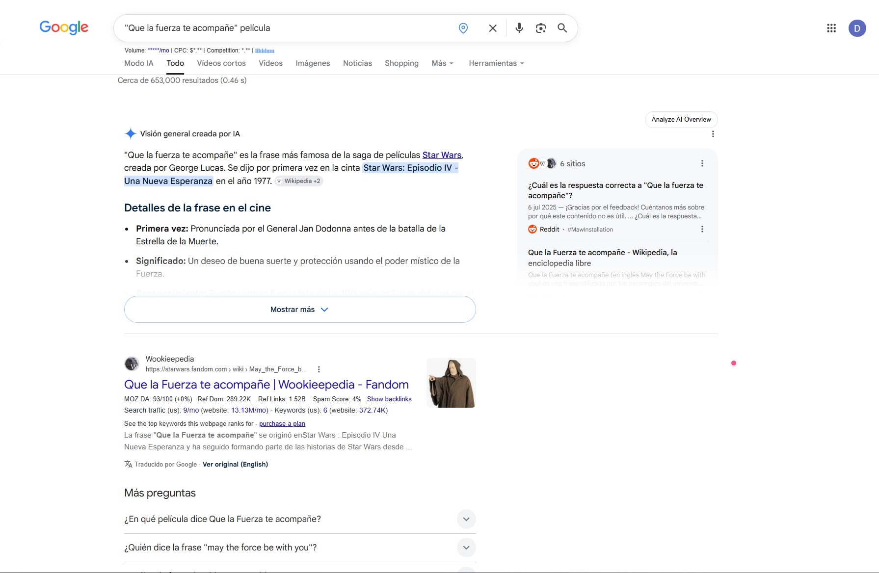Clear the search query with the X icon

[x=493, y=28]
